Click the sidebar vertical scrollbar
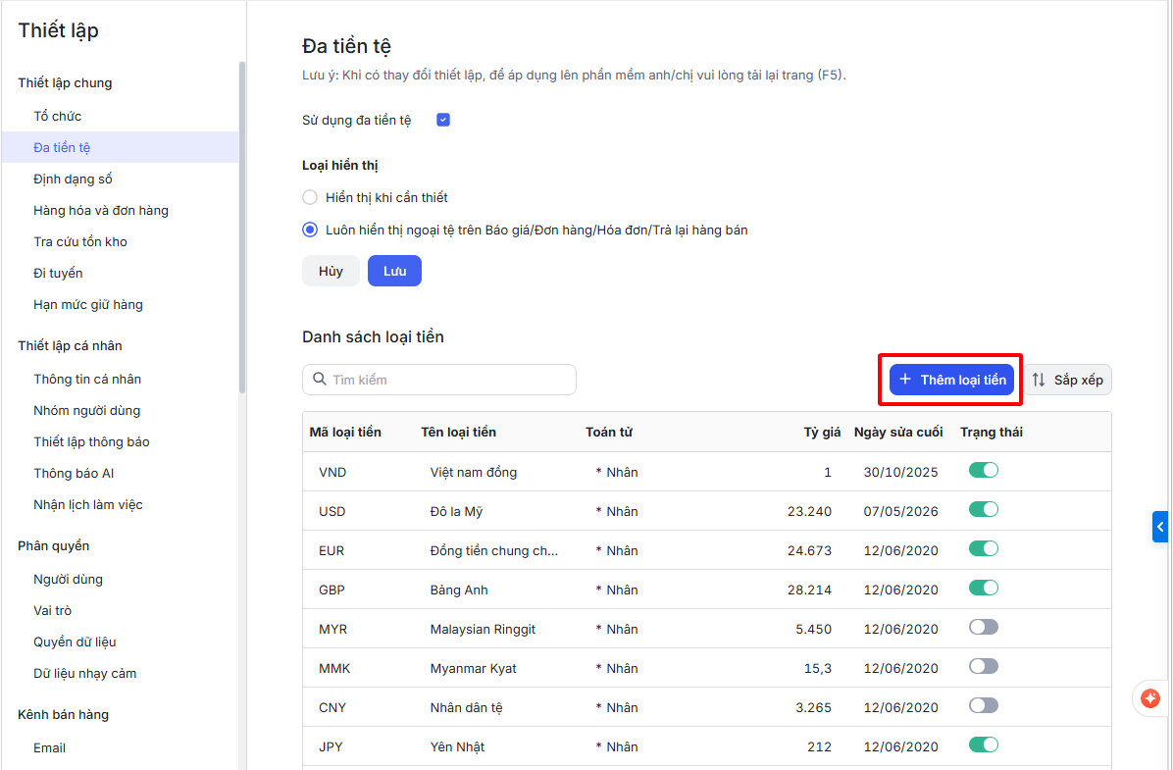Viewport: 1173px width, 770px height. pyautogui.click(x=241, y=228)
